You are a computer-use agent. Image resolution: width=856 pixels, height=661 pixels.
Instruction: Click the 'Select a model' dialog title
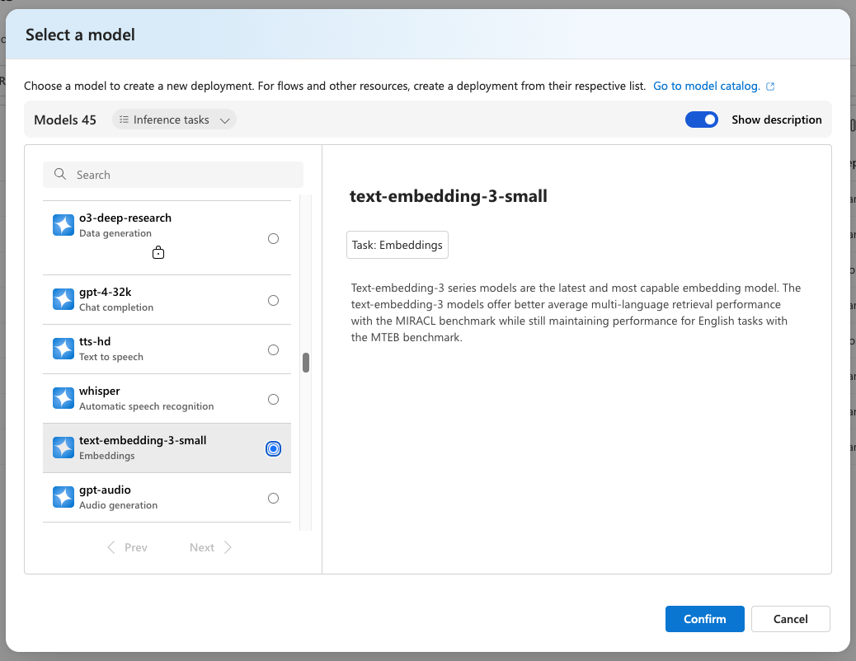[80, 35]
